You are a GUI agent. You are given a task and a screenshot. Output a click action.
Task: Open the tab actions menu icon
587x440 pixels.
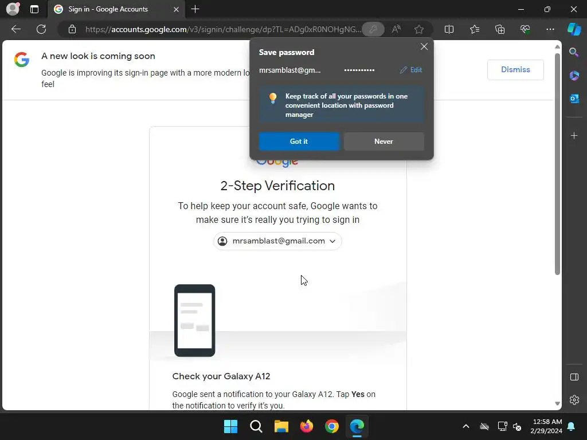click(x=34, y=9)
